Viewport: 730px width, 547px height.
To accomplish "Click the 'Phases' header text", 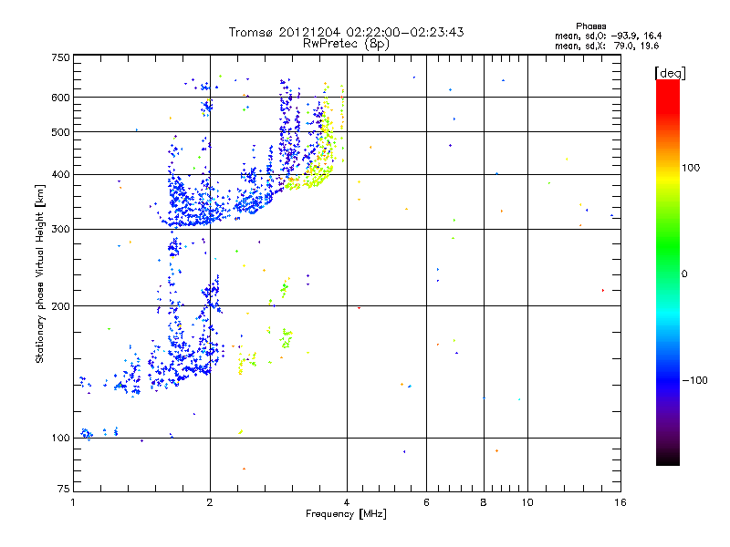I will 590,26.
